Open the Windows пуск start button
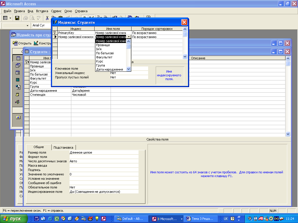 pos(14,219)
